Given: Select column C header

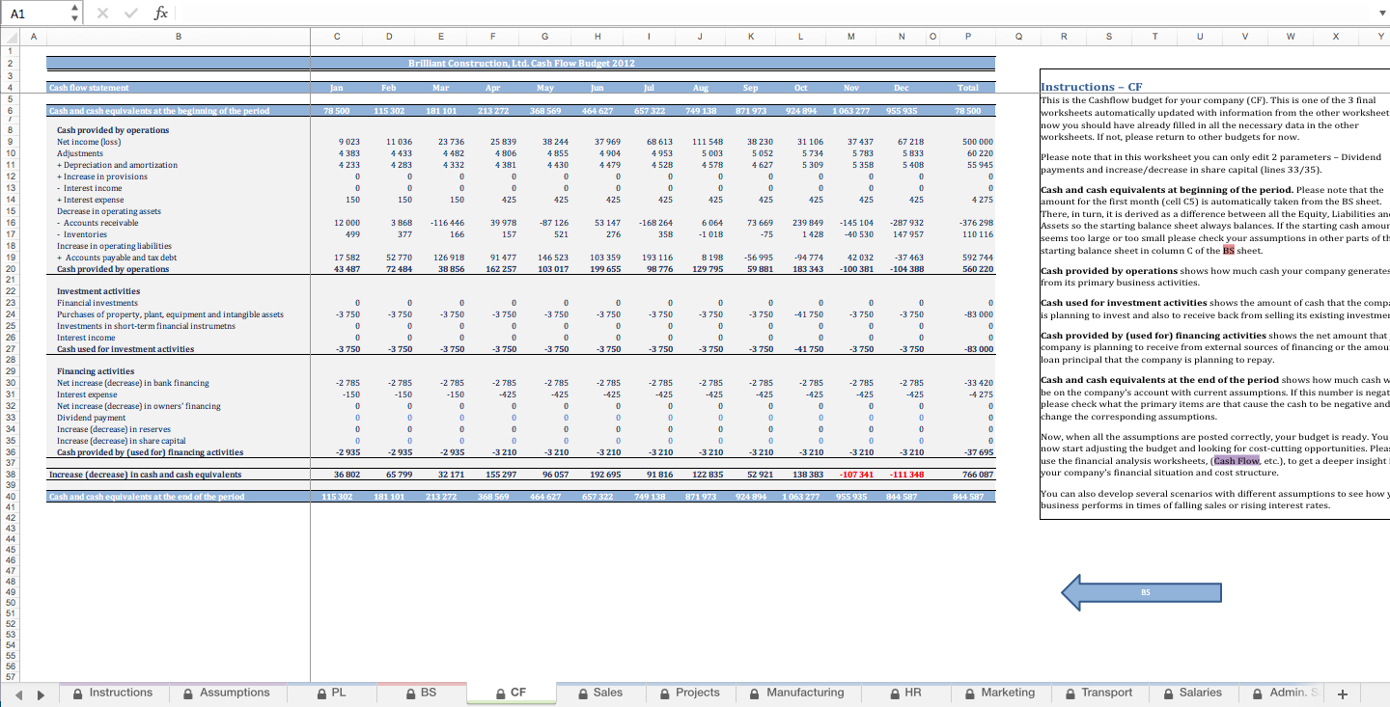Looking at the screenshot, I should pos(336,37).
